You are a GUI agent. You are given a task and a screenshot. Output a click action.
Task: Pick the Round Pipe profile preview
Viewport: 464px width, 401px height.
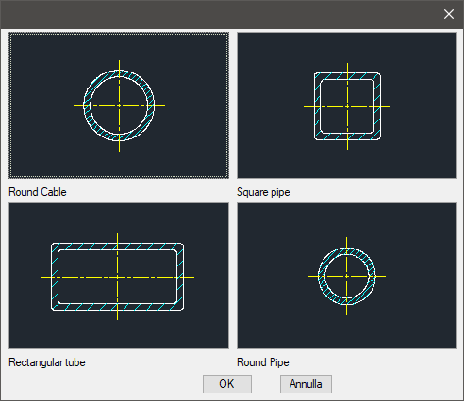[347, 276]
